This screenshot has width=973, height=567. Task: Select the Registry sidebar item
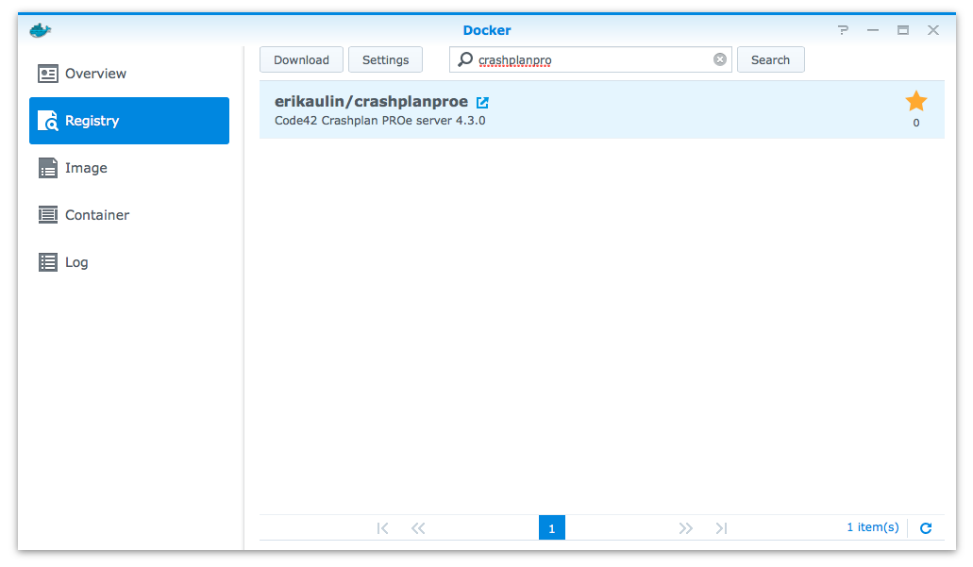tap(129, 121)
